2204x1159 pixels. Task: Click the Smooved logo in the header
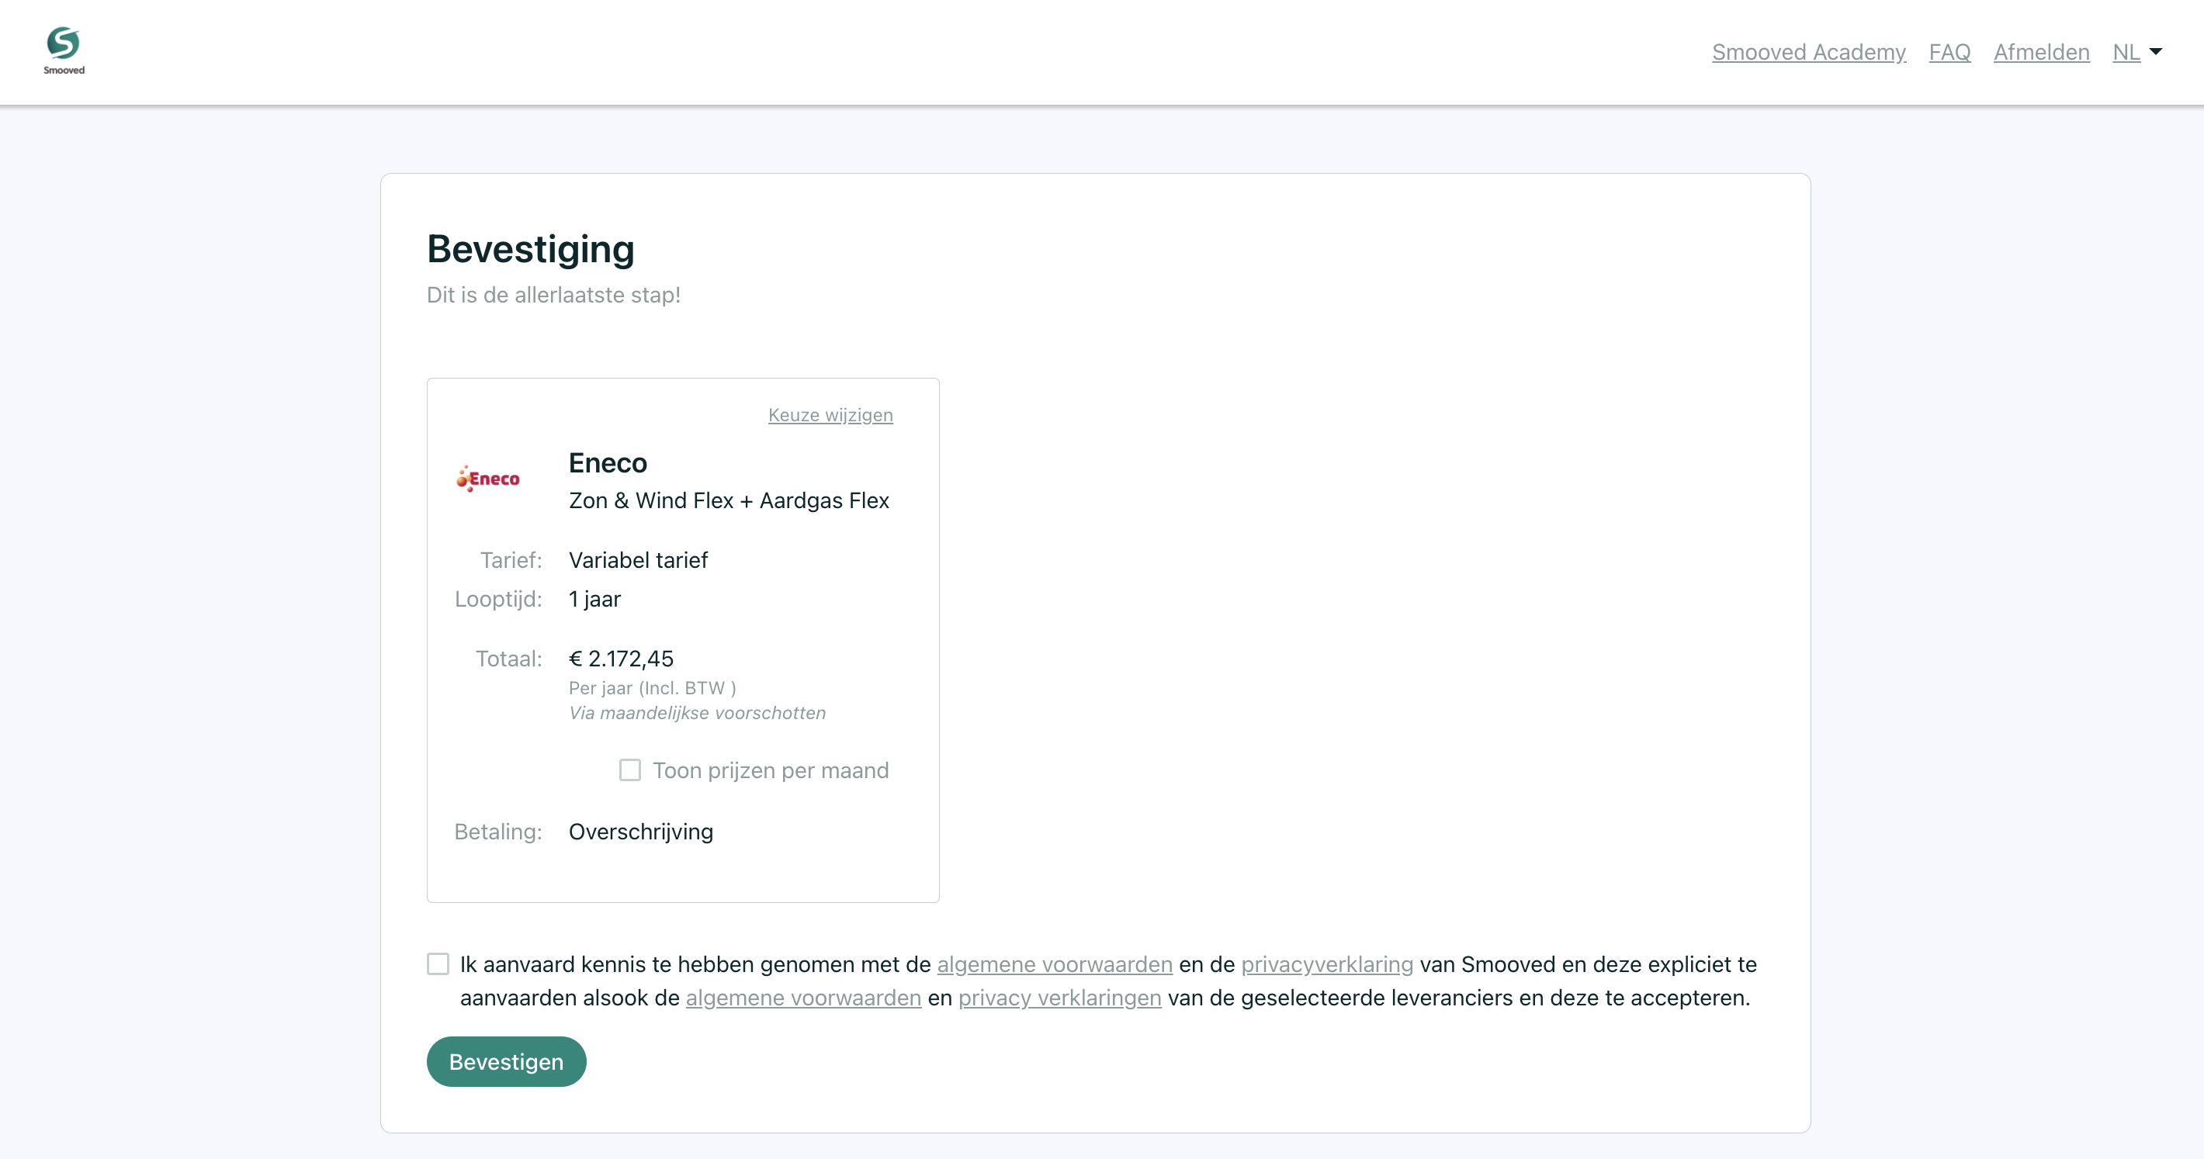pos(64,51)
